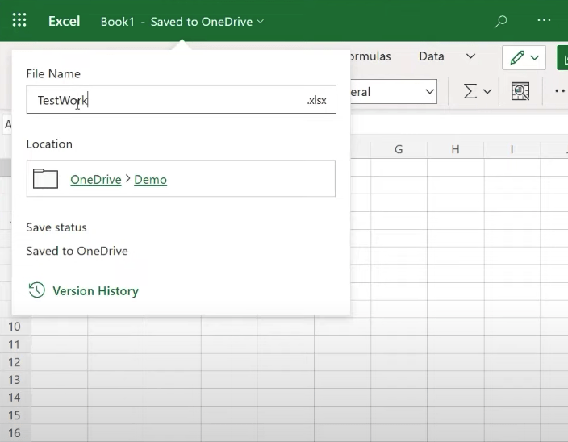Expand the AutoSum dropdown arrow
This screenshot has width=568, height=442.
coord(487,92)
